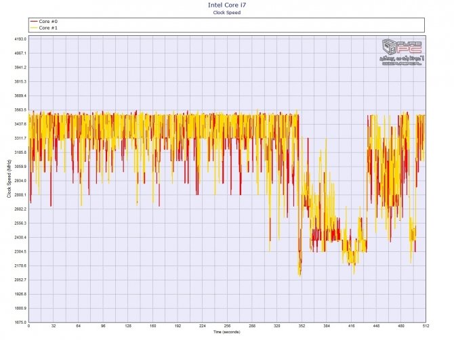
Task: Click the 0 time axis tick label
Action: [x=28, y=326]
